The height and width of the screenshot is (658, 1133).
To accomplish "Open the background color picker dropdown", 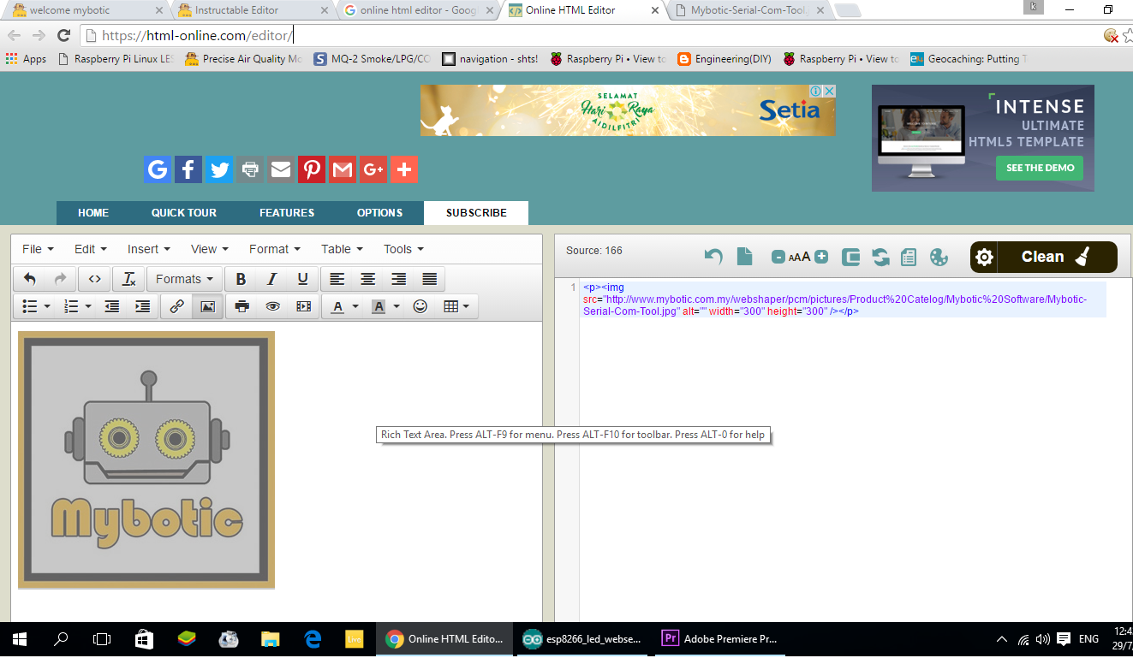I will (397, 306).
